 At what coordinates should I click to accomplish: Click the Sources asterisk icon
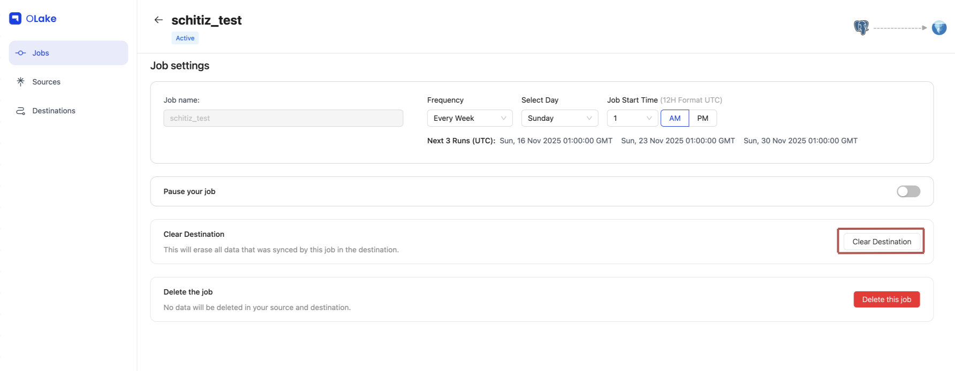pyautogui.click(x=21, y=82)
